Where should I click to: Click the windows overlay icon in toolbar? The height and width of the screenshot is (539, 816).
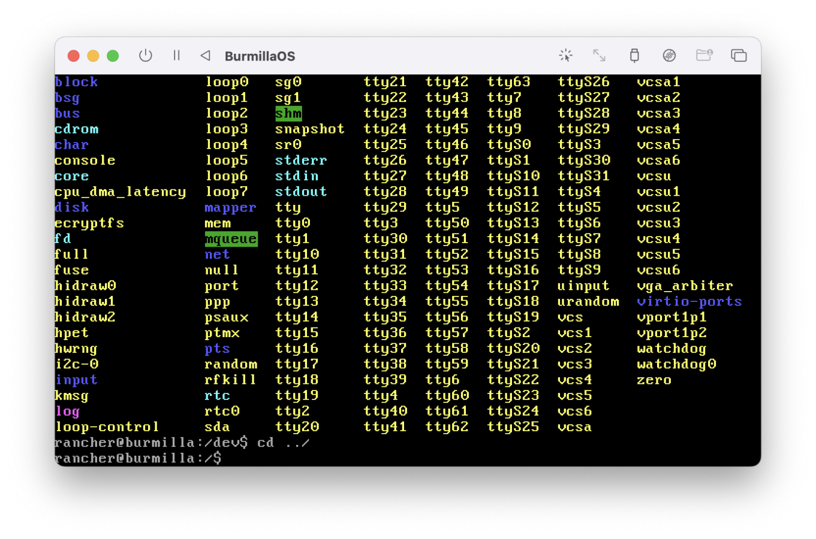(739, 56)
